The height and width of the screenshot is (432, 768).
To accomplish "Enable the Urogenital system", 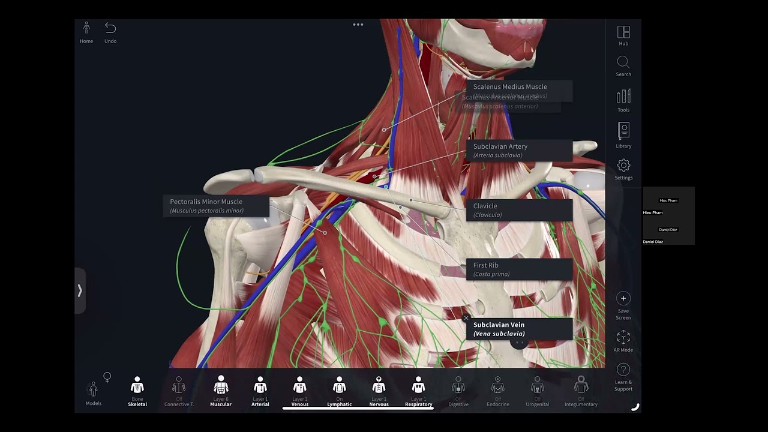I will (538, 392).
